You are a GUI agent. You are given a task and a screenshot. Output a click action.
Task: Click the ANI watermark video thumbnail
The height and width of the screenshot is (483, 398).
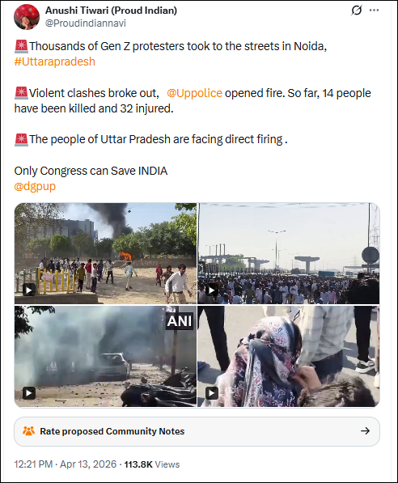(105, 357)
